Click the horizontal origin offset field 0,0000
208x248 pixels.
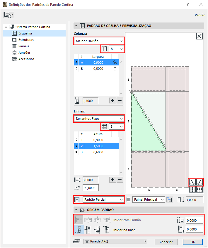pyautogui.click(x=194, y=221)
